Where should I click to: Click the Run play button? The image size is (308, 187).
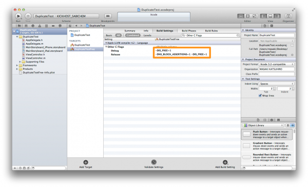[18, 16]
